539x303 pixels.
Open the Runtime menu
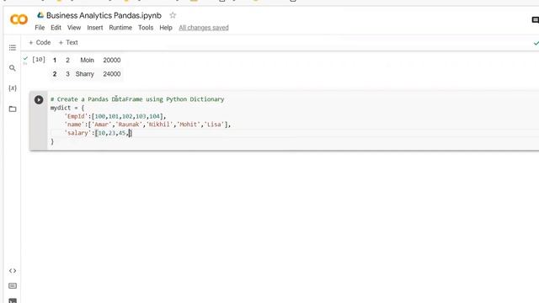(120, 28)
